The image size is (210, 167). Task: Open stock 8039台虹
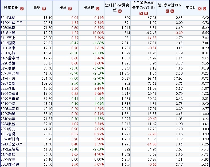(8, 104)
